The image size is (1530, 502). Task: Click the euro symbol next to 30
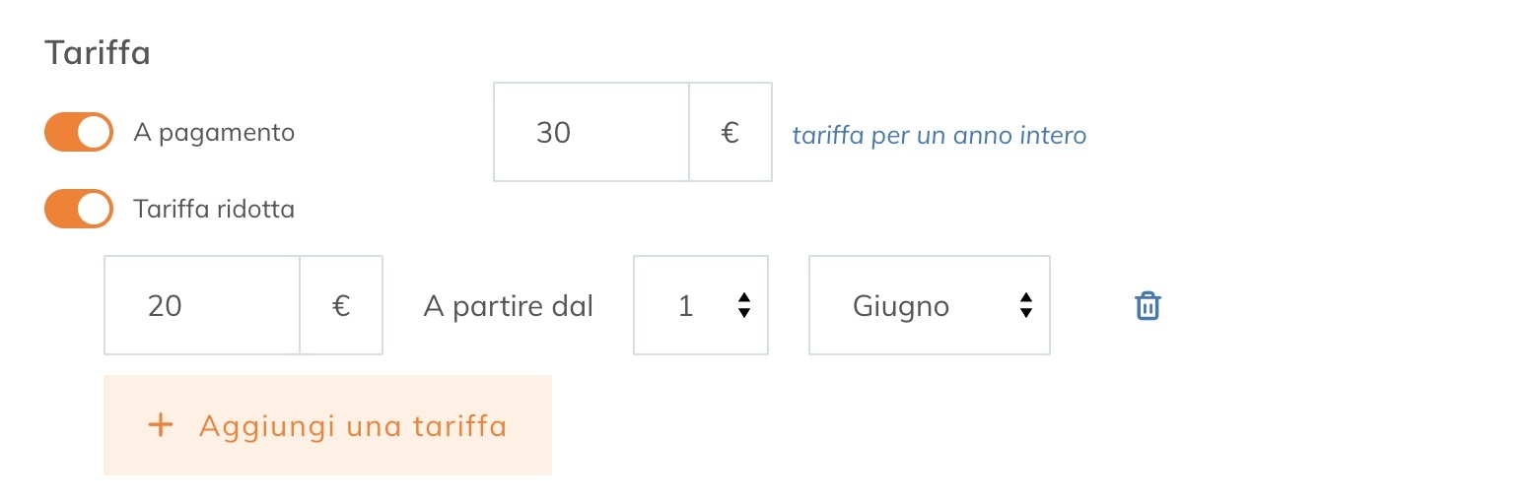(730, 132)
